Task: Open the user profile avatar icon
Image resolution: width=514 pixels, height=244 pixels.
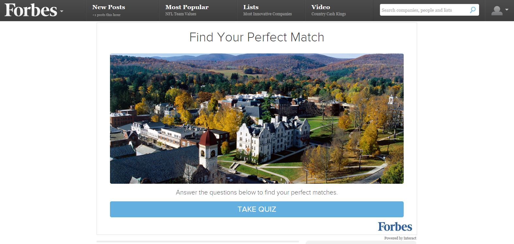Action: point(497,10)
